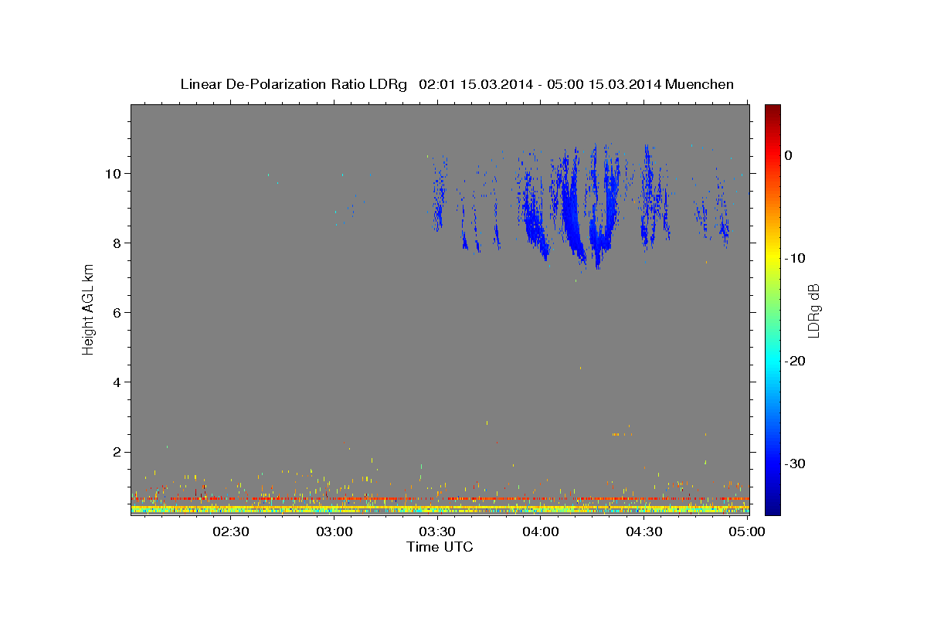This screenshot has width=927, height=618.
Task: Click the cyan region of the colorbar
Action: (772, 359)
